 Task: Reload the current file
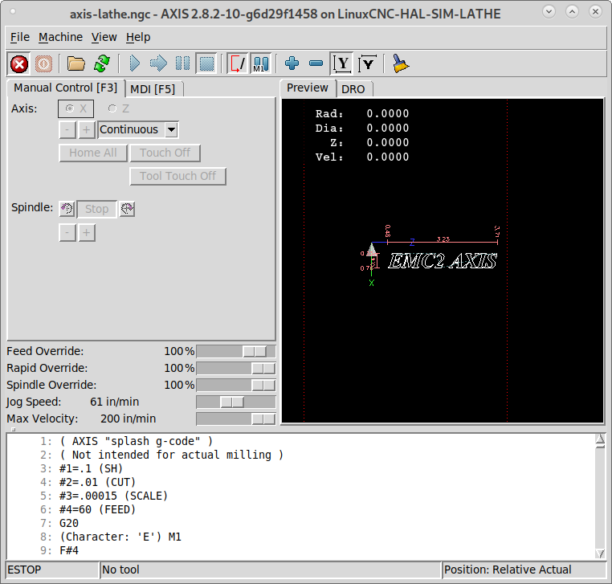pyautogui.click(x=101, y=63)
